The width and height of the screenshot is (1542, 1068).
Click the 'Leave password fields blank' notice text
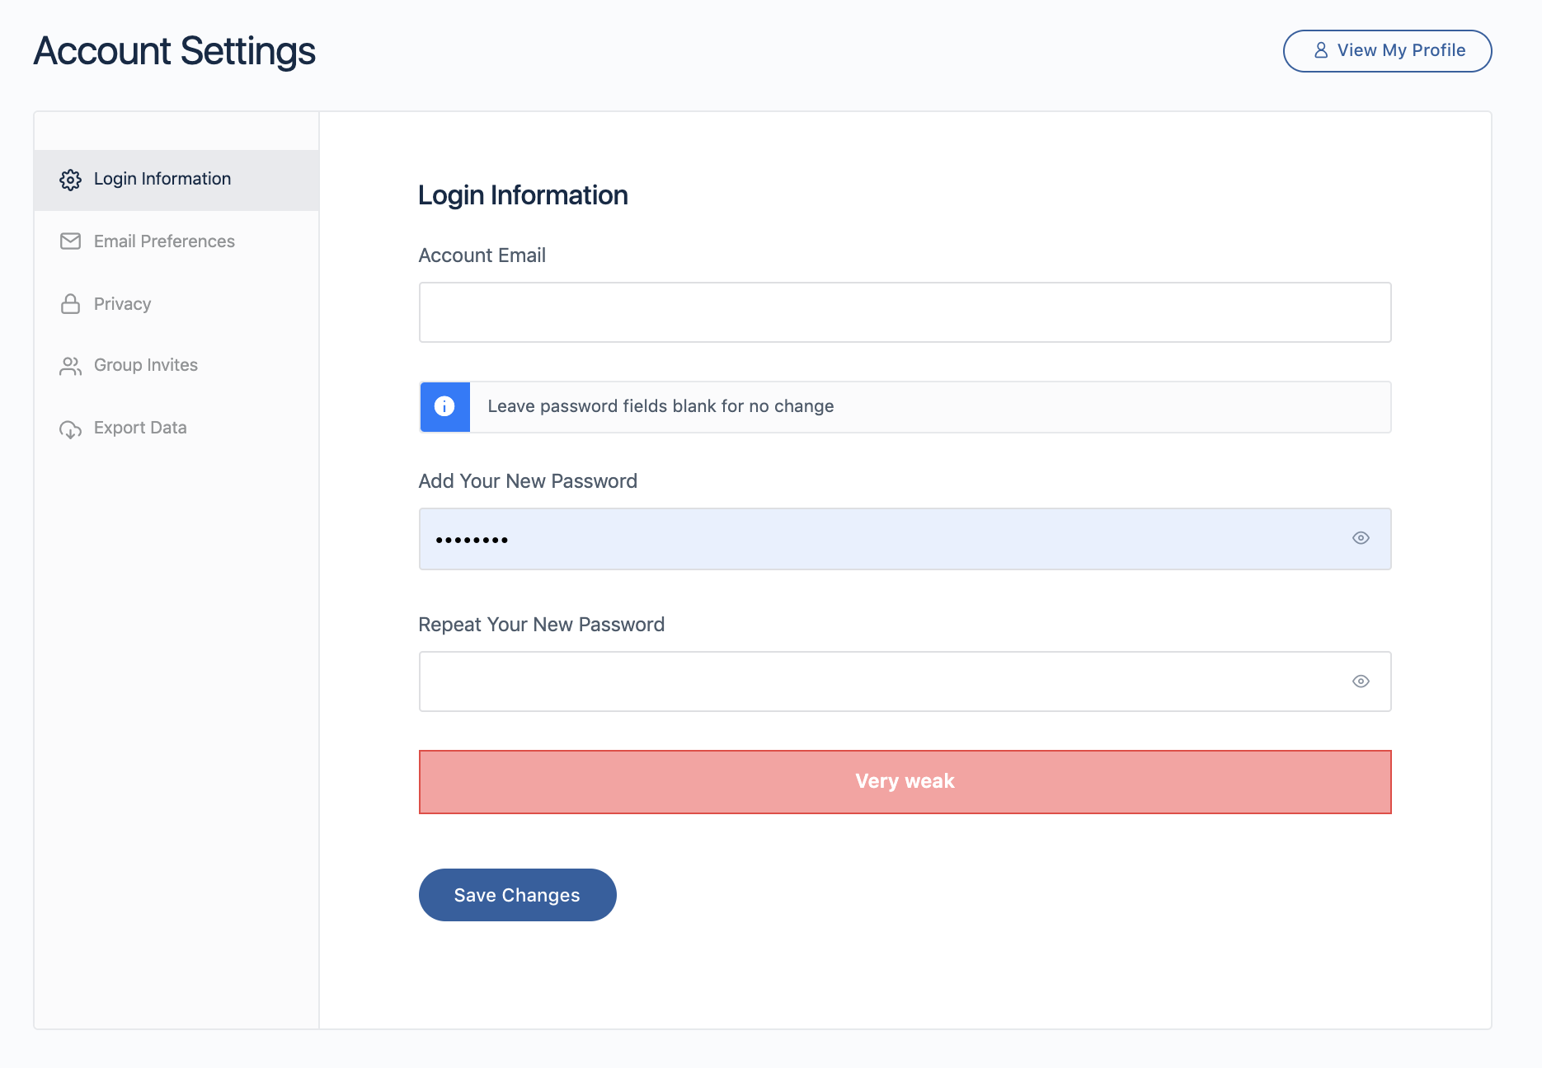click(x=661, y=406)
